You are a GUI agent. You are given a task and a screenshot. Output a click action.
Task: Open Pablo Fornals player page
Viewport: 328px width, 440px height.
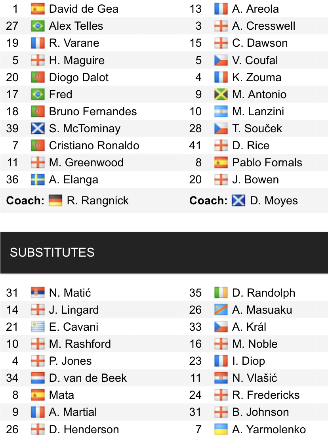tap(267, 162)
